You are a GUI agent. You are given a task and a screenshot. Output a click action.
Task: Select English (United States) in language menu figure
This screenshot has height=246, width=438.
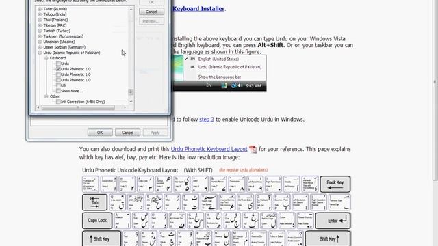click(x=218, y=59)
